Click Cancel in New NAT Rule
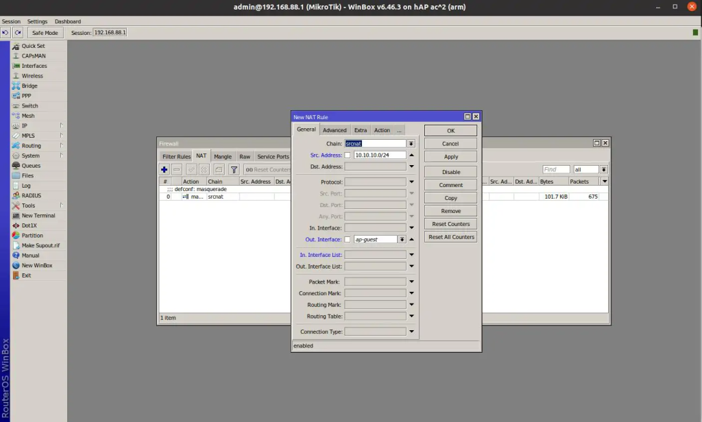Image resolution: width=702 pixels, height=422 pixels. [x=450, y=144]
